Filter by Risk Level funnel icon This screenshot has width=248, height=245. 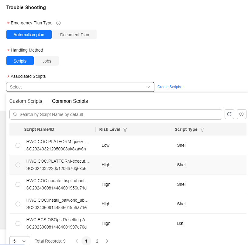click(x=125, y=130)
